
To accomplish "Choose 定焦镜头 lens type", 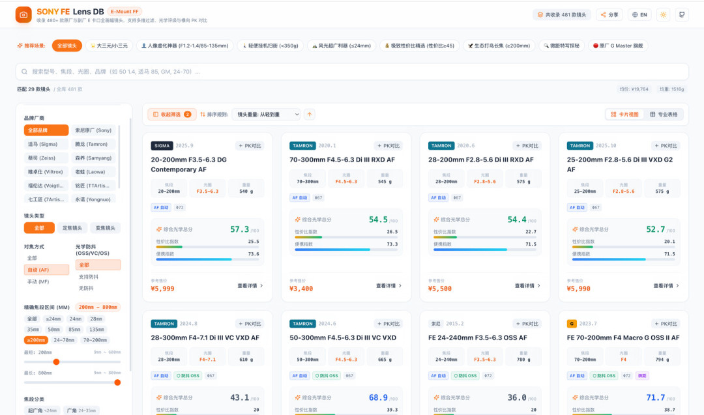I will 72,228.
